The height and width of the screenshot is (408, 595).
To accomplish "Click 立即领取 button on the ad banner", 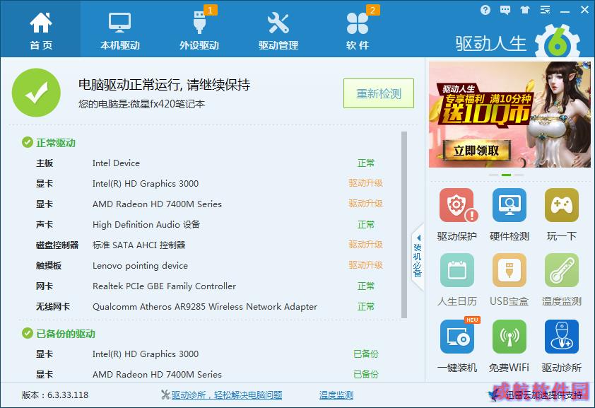I will (x=476, y=151).
